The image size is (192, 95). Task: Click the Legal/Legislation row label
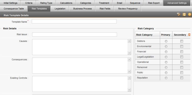pos(145,57)
